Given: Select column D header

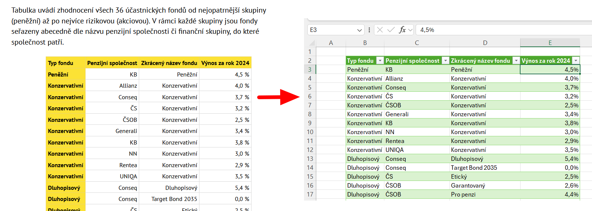Looking at the screenshot, I should tap(485, 43).
